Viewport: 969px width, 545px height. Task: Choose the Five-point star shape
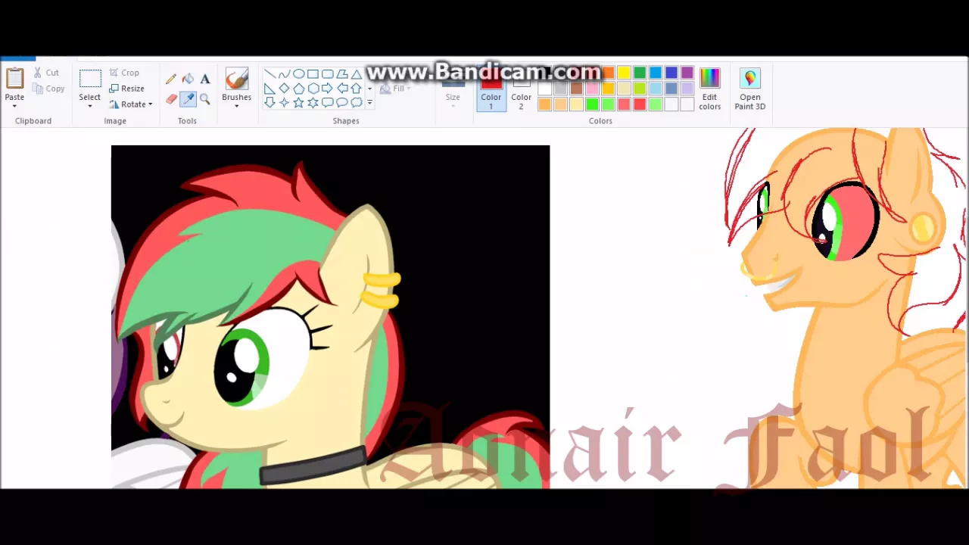[298, 102]
